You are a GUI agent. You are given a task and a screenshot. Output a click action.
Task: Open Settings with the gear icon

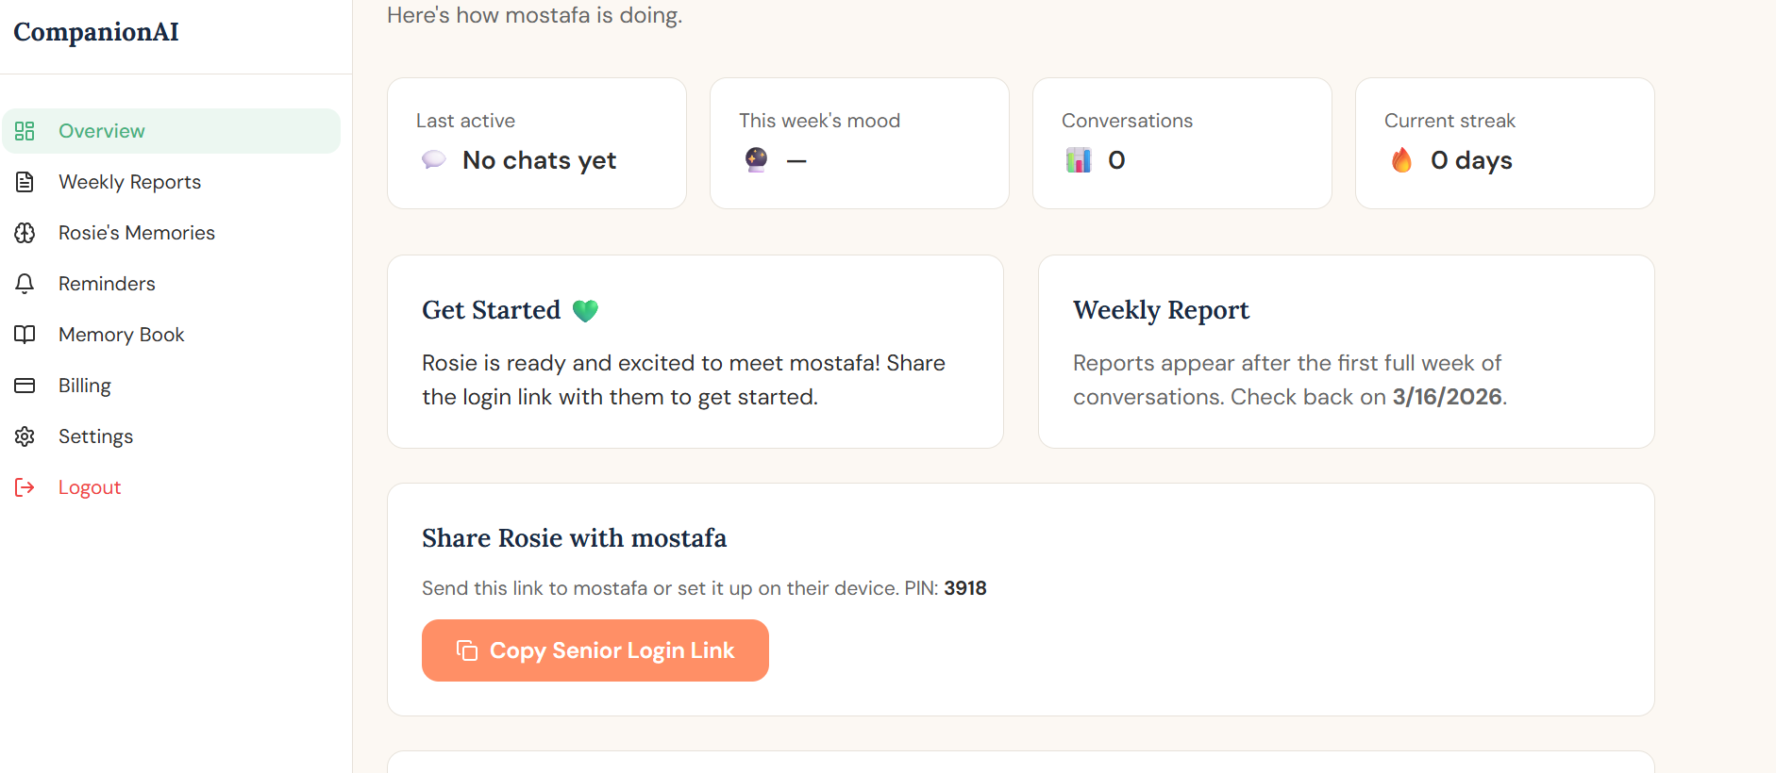click(x=25, y=436)
